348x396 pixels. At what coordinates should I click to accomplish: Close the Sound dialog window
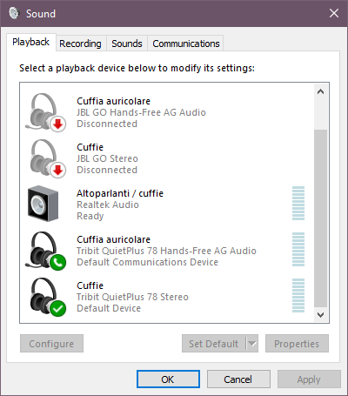pos(334,13)
